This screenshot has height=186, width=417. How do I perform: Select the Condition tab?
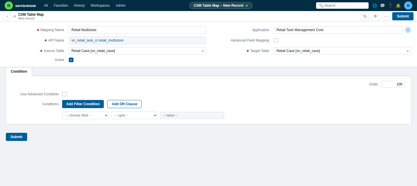coord(19,71)
